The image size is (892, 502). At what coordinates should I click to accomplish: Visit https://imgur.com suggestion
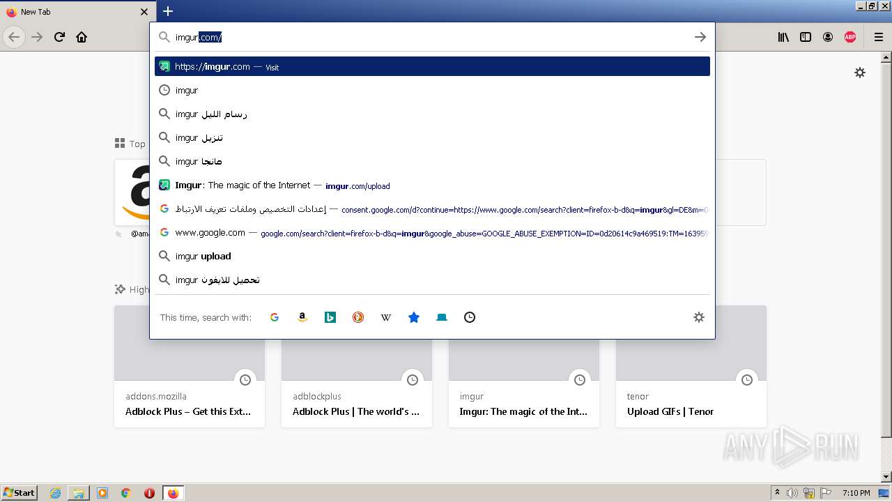[432, 66]
